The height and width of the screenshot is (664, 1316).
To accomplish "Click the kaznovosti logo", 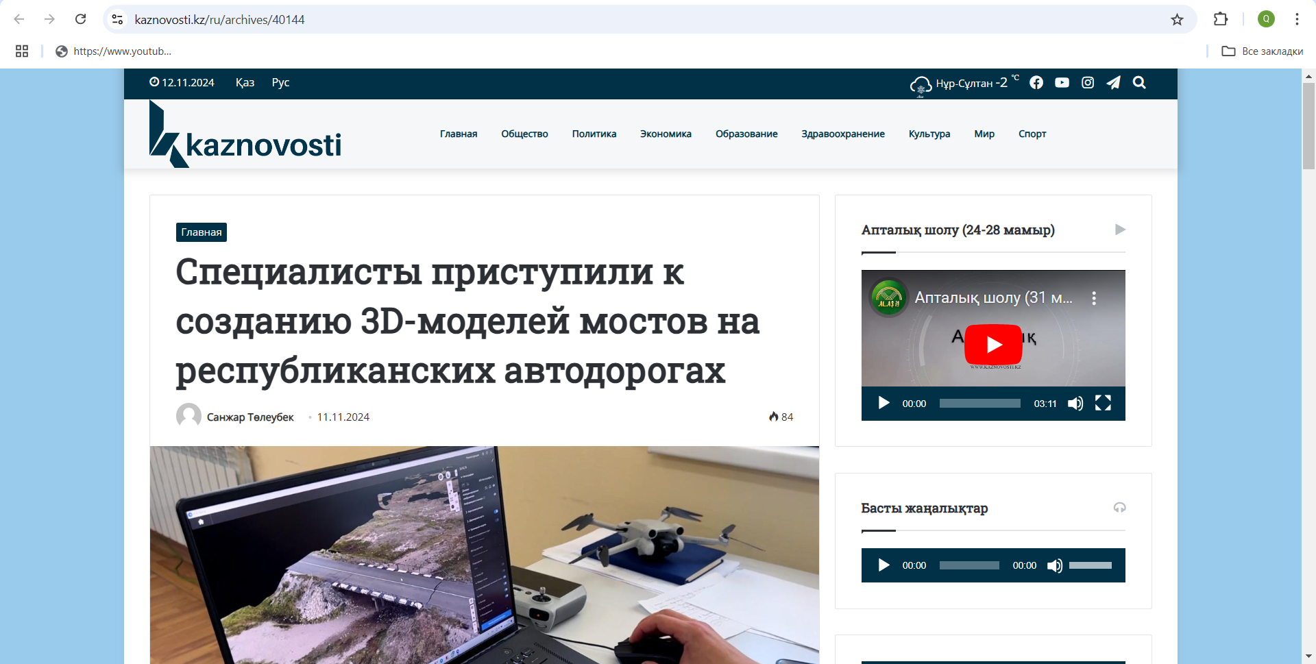I will point(245,134).
